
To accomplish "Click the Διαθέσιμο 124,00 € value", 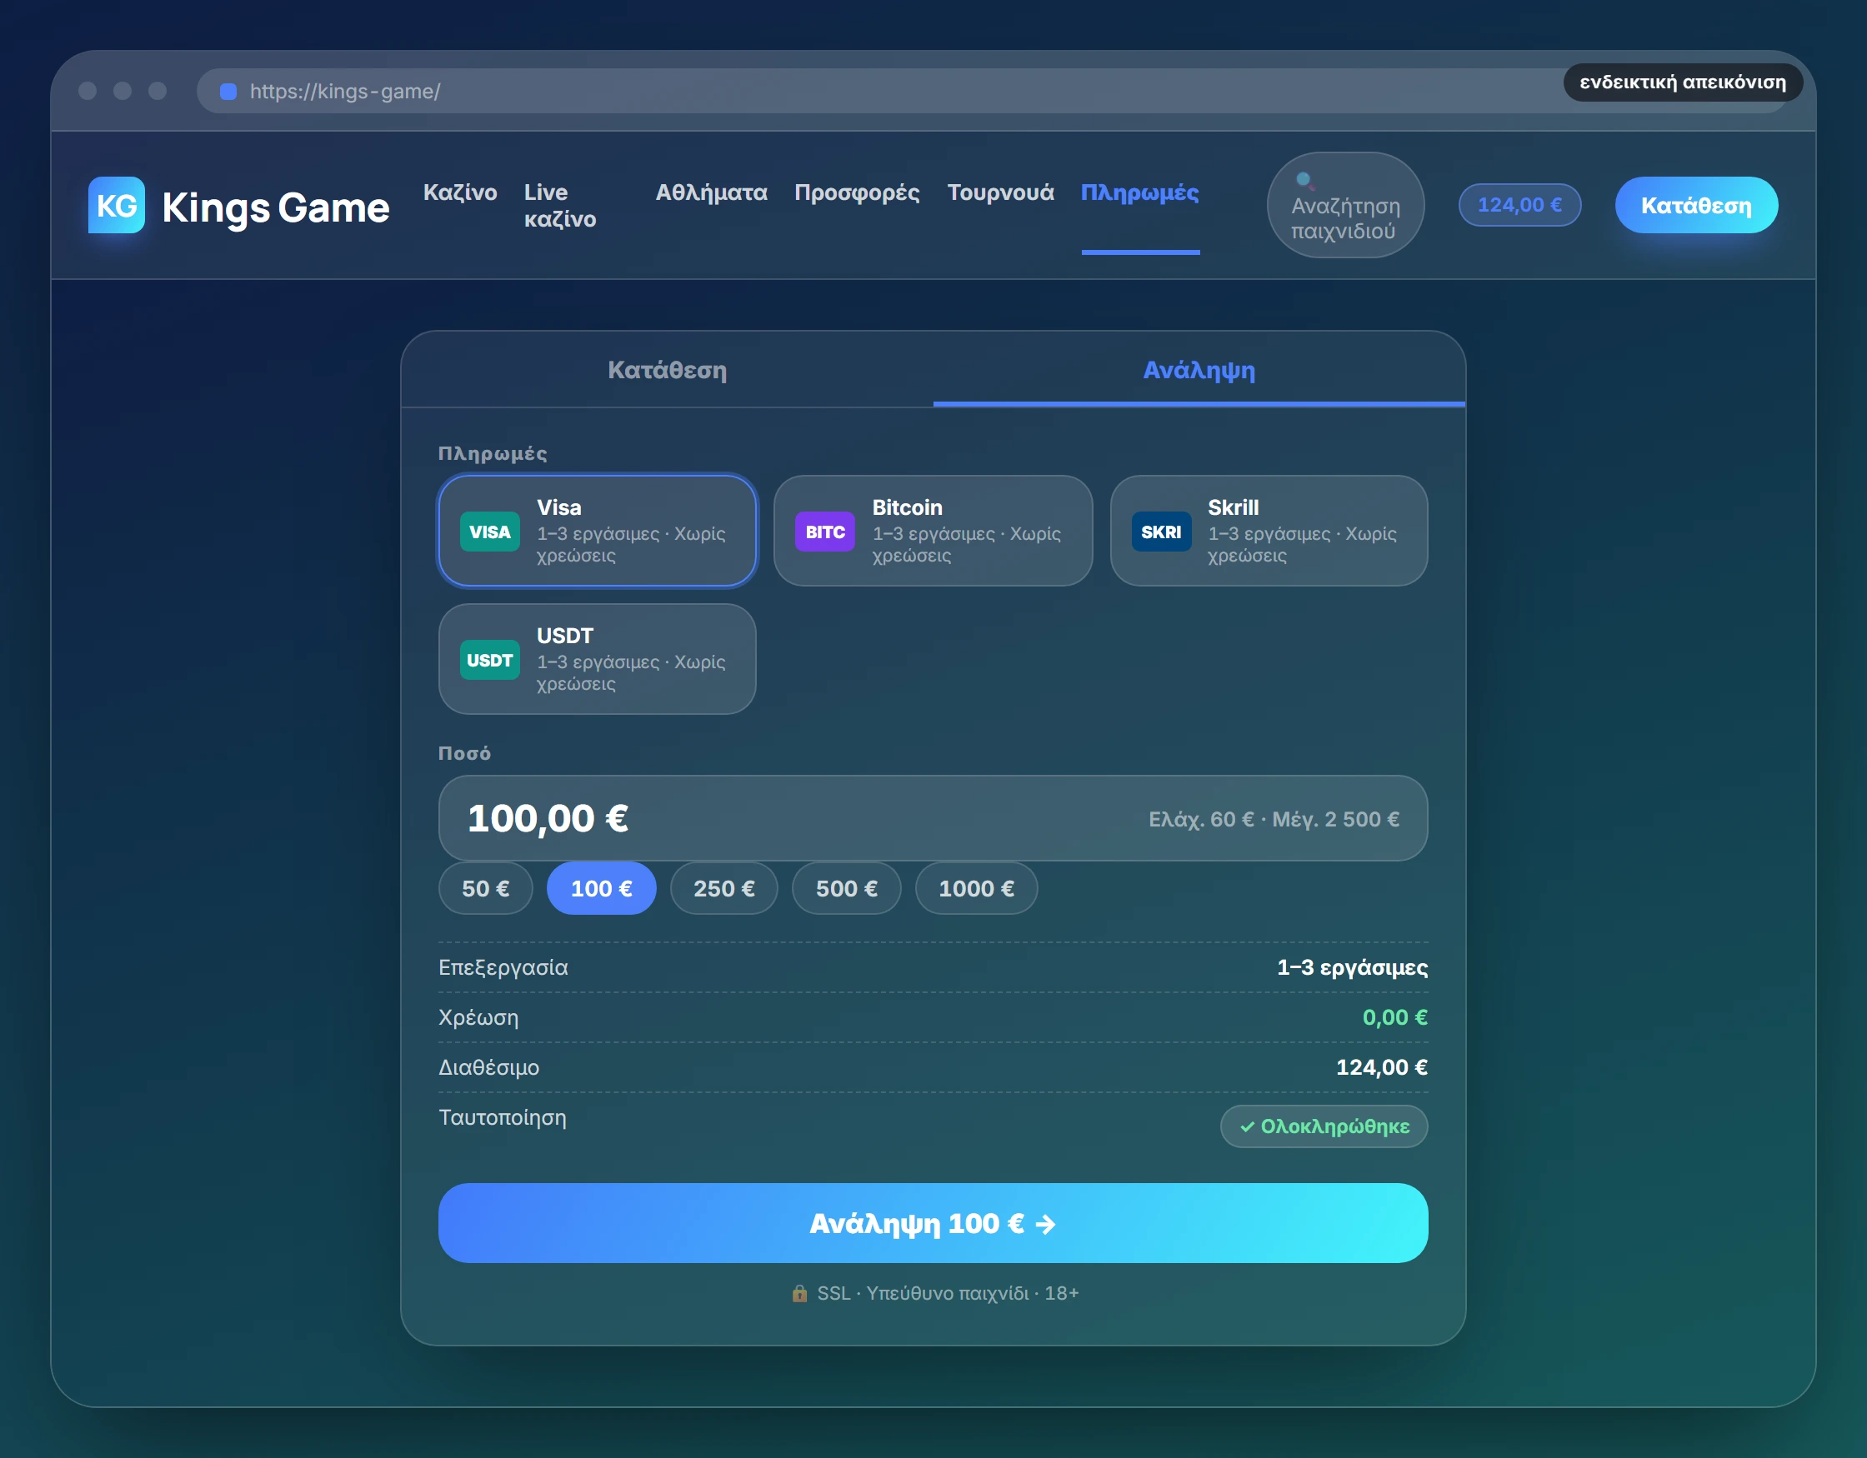I will click(x=1381, y=1066).
